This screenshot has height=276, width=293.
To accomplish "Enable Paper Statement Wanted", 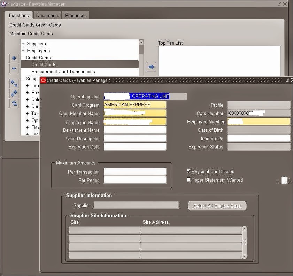I will 189,179.
